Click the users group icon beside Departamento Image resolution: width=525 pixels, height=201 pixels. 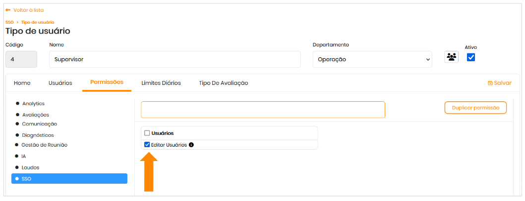point(451,57)
